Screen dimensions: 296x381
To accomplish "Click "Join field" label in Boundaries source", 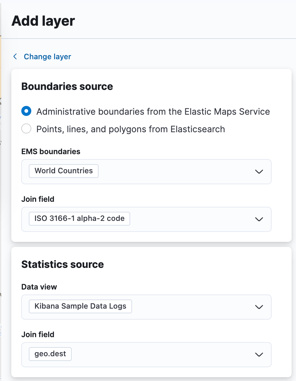I will pyautogui.click(x=38, y=199).
